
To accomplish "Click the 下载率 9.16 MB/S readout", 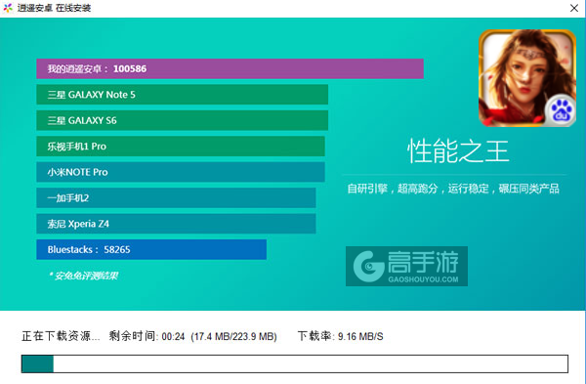I will [x=341, y=336].
